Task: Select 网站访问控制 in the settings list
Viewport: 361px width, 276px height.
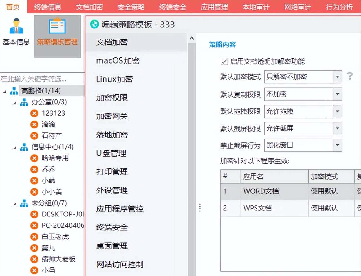Action: (x=120, y=264)
